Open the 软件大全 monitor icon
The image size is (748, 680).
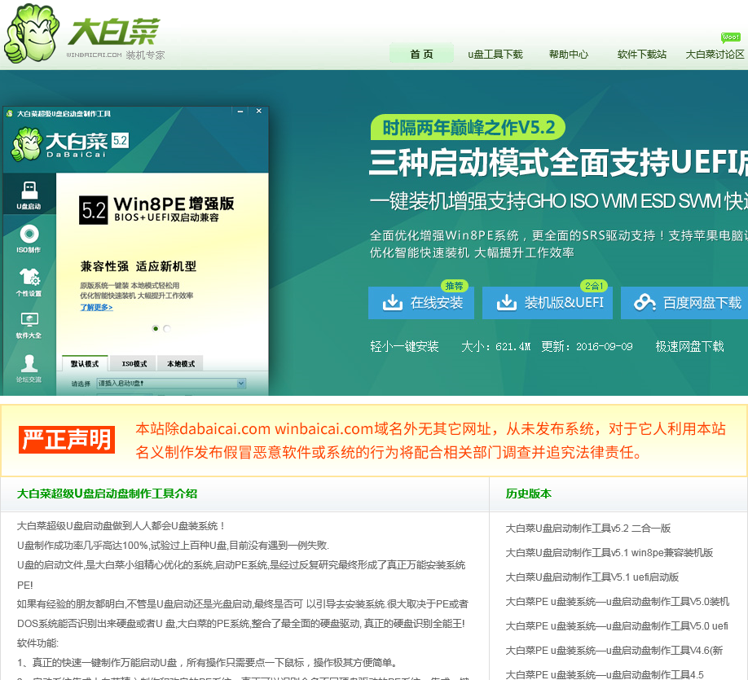[x=29, y=326]
